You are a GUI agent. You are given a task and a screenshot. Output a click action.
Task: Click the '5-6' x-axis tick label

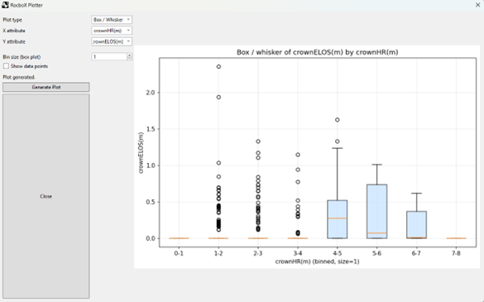[377, 253]
